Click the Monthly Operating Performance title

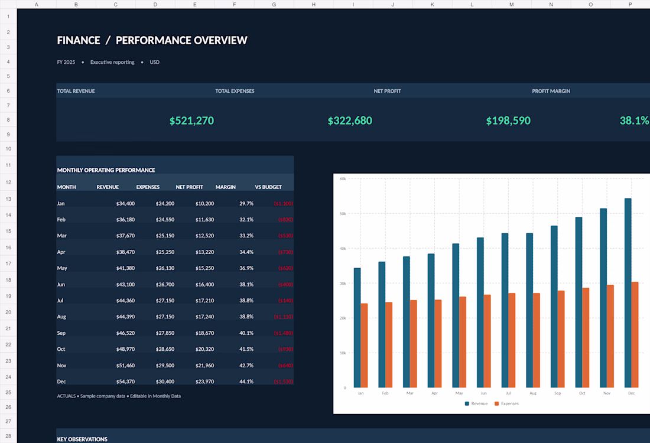(106, 170)
